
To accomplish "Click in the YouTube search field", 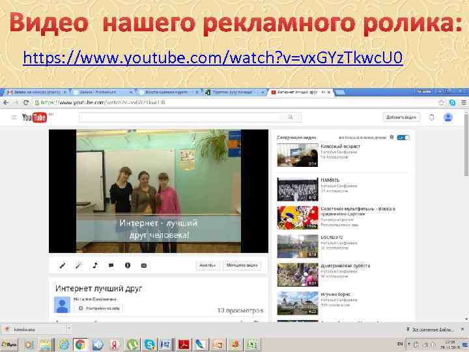I will click(179, 117).
